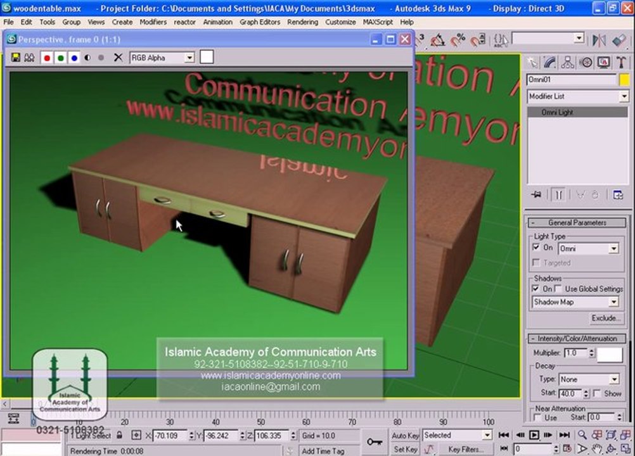Switch to the Create command panel
Image resolution: width=635 pixels, height=456 pixels.
(x=532, y=62)
